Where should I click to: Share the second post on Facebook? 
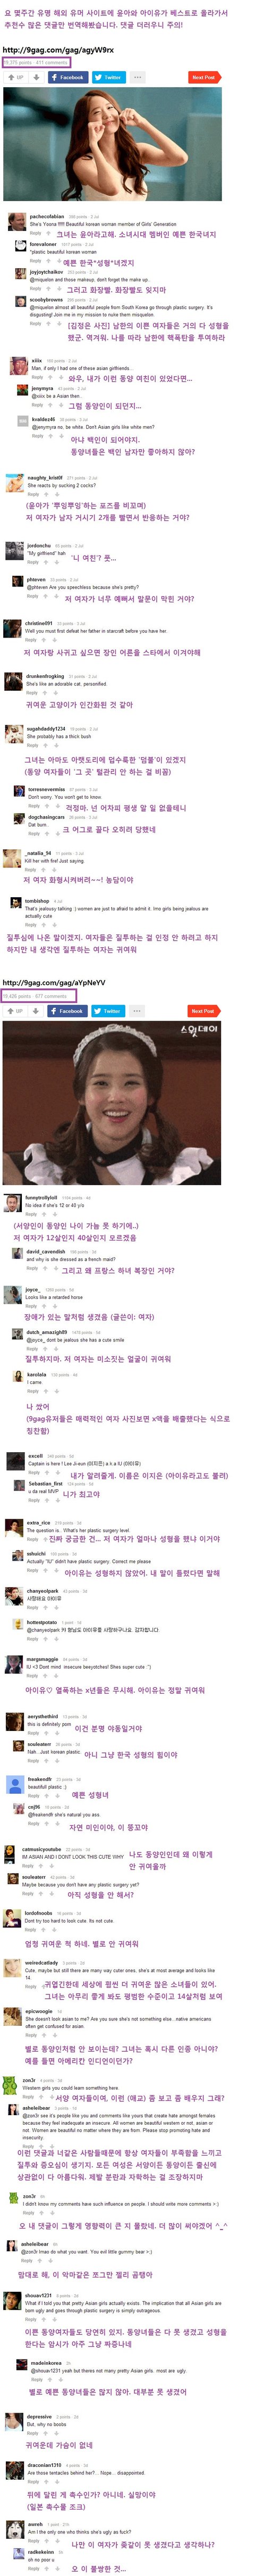69,1011
